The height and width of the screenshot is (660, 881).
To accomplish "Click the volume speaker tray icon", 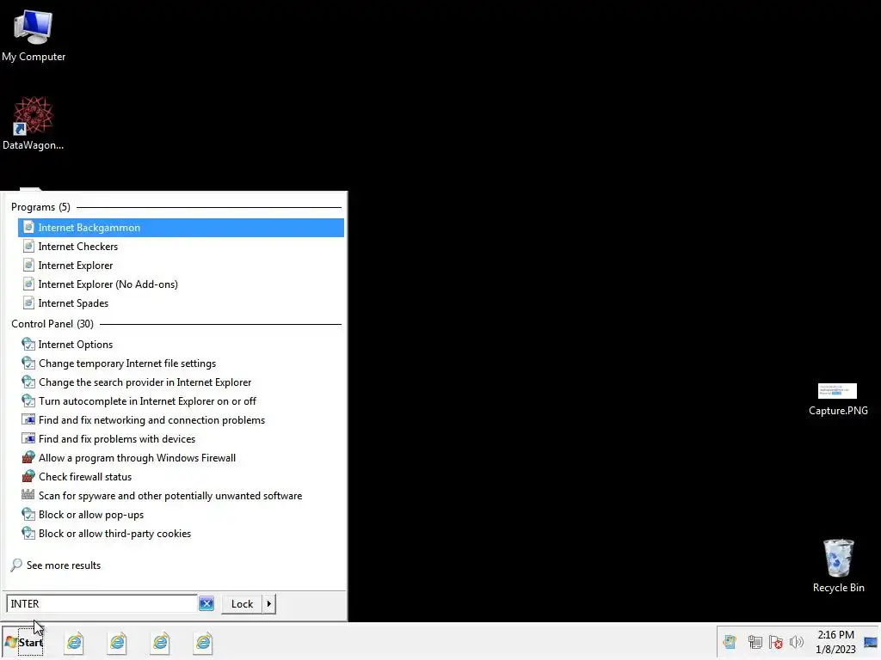I will click(796, 642).
